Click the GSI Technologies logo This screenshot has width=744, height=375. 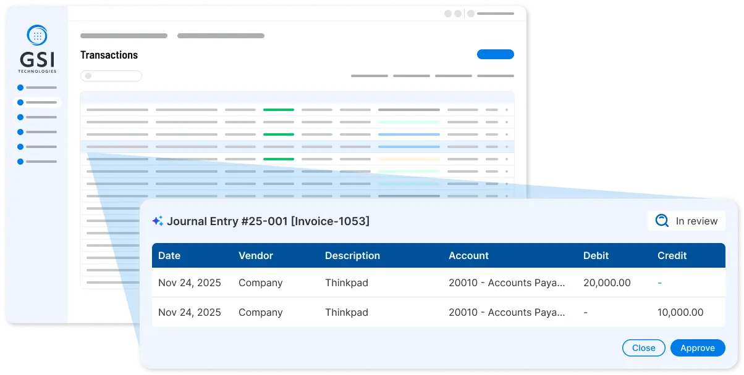click(37, 49)
